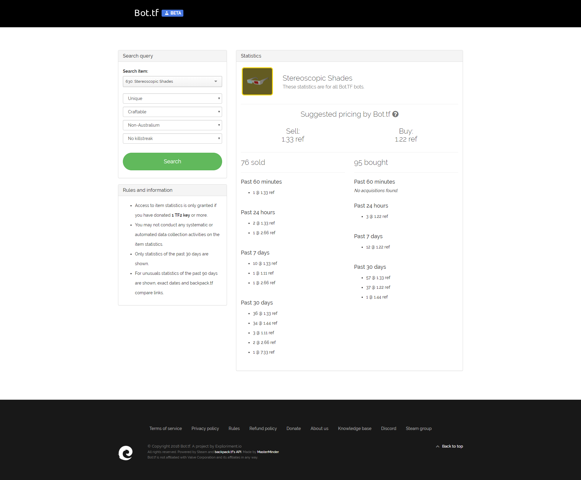581x480 pixels.
Task: Open the Privacy policy footer link
Action: point(205,428)
